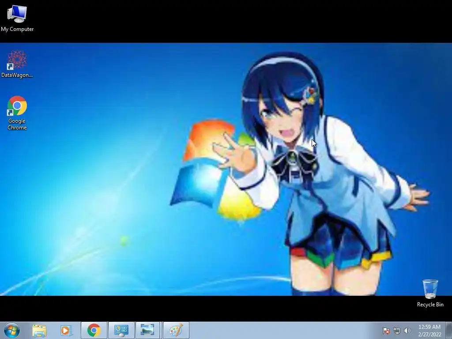The height and width of the screenshot is (339, 452).
Task: Open the network status tray icon
Action: click(397, 331)
